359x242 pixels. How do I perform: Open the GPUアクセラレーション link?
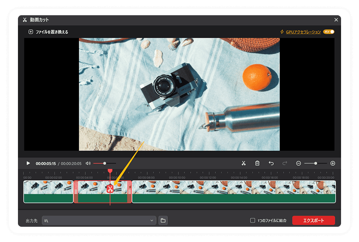point(303,32)
